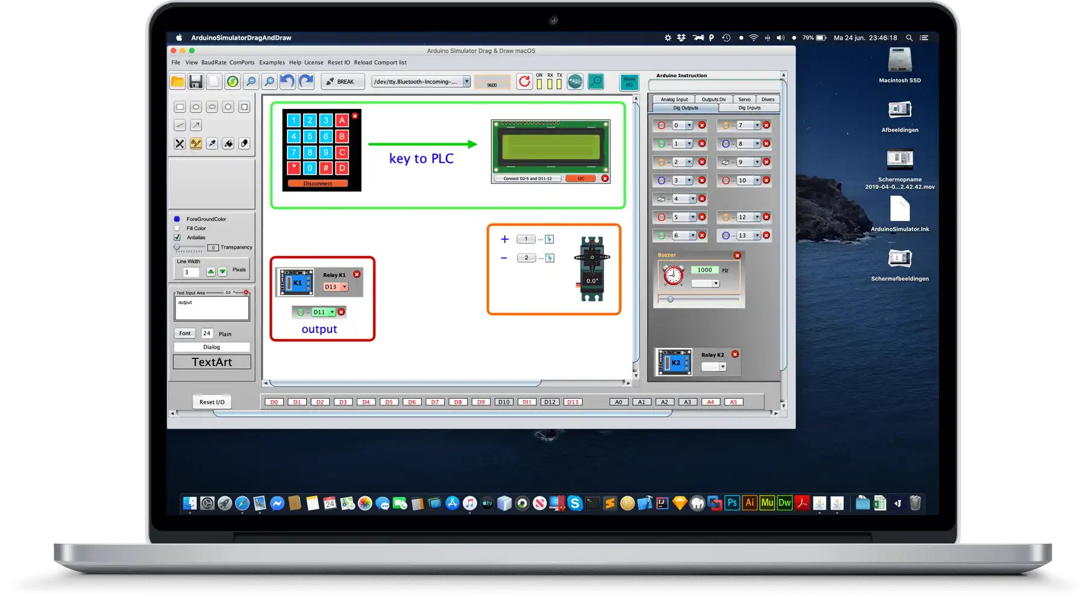
Task: Click the red reload arrow icon
Action: [x=524, y=81]
